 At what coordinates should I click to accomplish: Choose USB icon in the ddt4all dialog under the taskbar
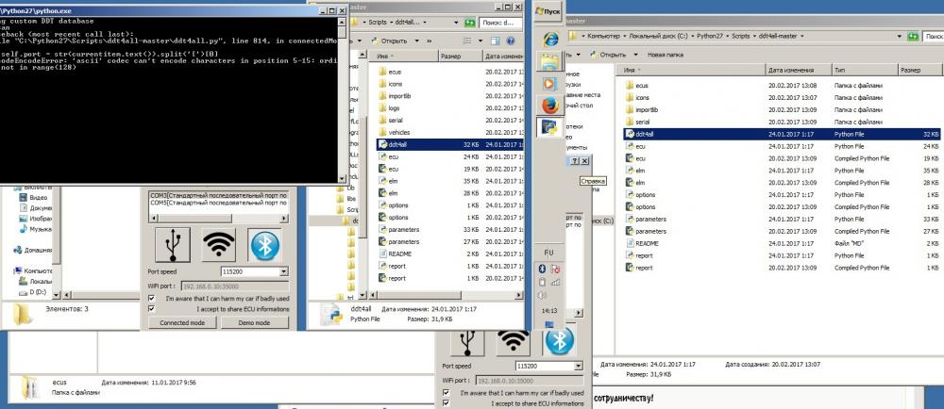pyautogui.click(x=466, y=341)
